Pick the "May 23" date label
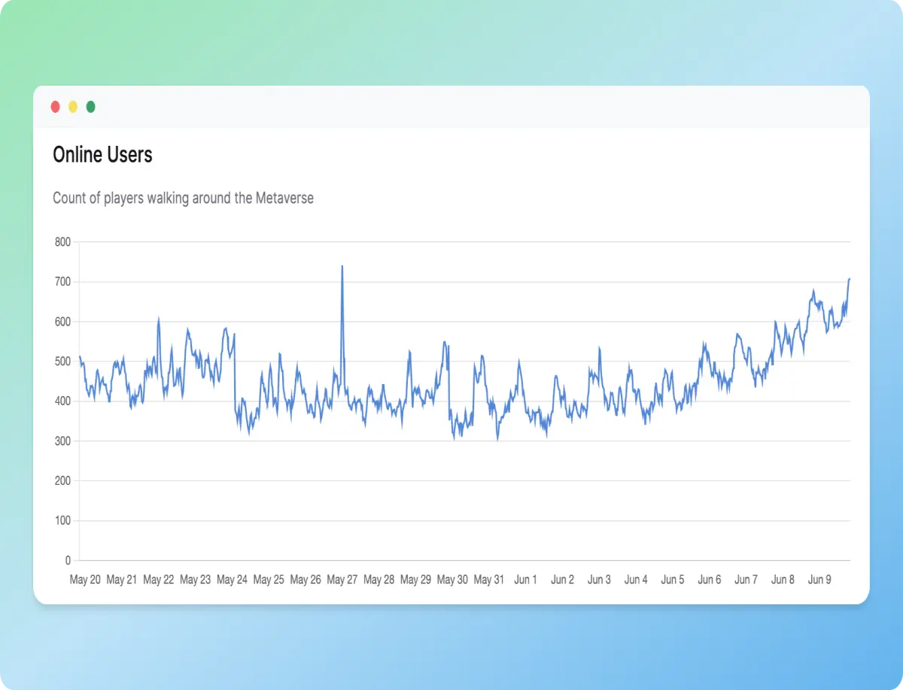 point(196,580)
